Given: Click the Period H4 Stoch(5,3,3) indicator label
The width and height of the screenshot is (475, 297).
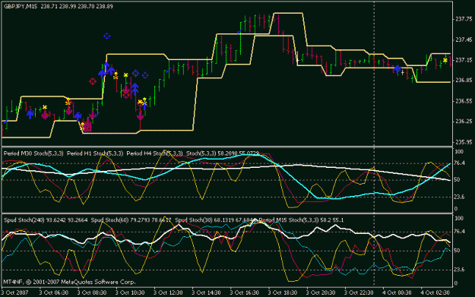Looking at the screenshot, I should coord(154,153).
